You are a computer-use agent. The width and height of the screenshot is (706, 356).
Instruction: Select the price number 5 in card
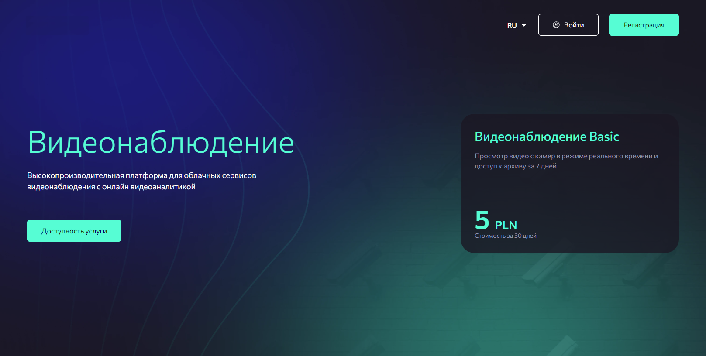pos(482,220)
